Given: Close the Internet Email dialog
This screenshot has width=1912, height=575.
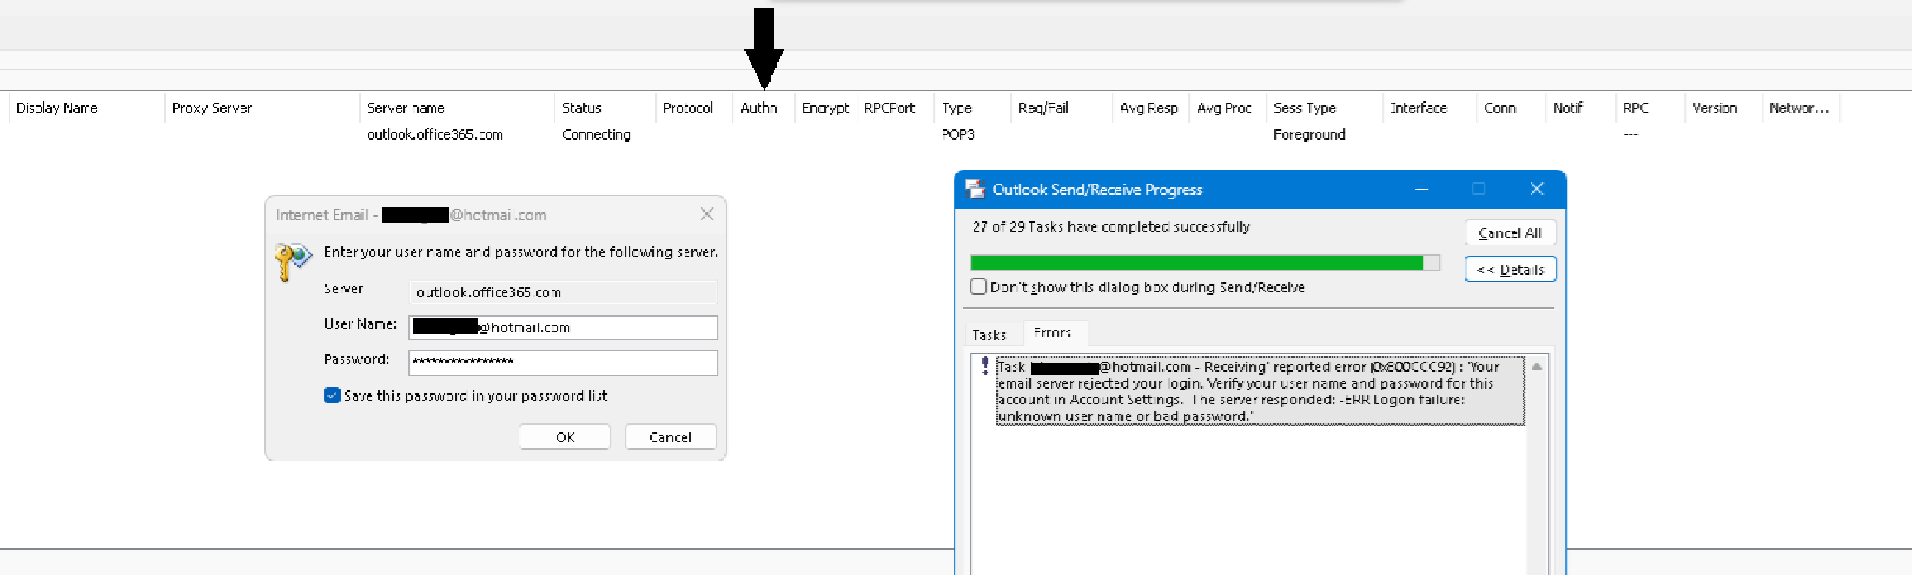Looking at the screenshot, I should pyautogui.click(x=707, y=214).
